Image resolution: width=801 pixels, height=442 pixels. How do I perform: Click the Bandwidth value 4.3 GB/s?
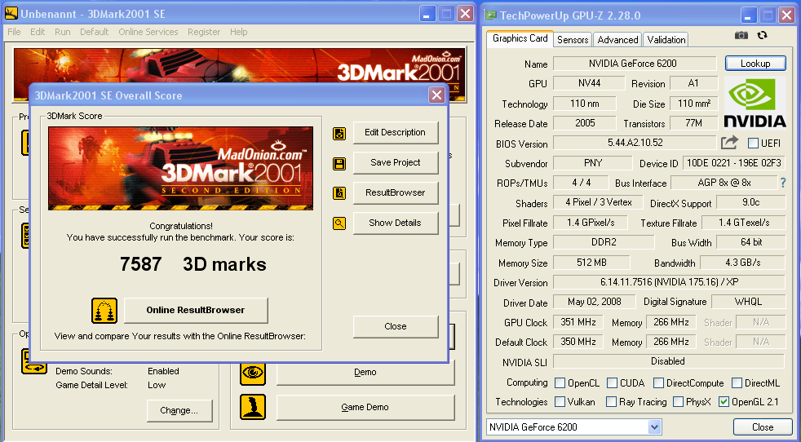pos(743,263)
